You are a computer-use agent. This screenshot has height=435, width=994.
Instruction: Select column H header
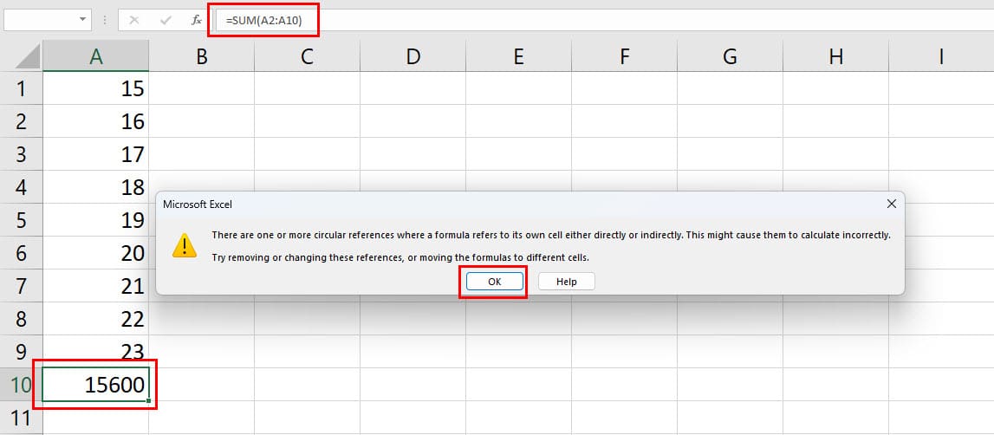tap(836, 57)
